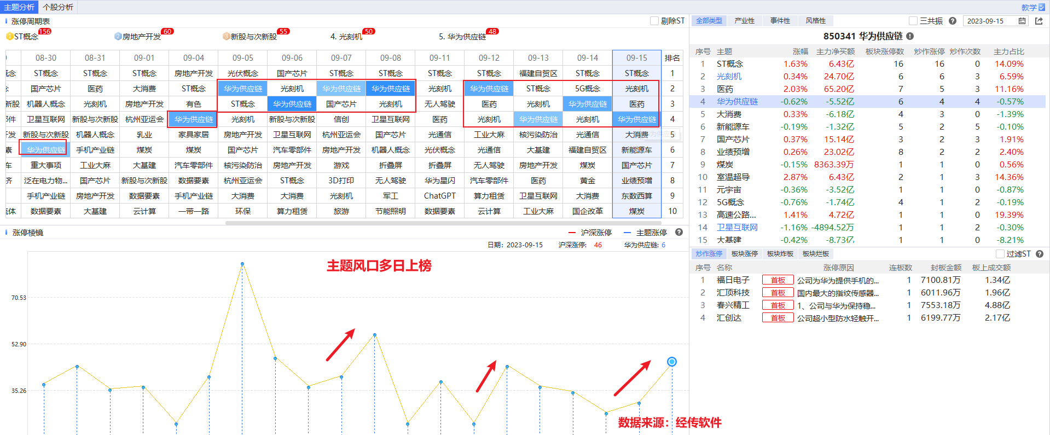
Task: Select rank-3 badge for 新股与次新股
Action: [x=227, y=36]
